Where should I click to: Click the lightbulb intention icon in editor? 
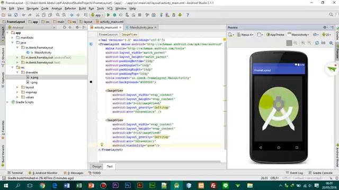pos(102,145)
